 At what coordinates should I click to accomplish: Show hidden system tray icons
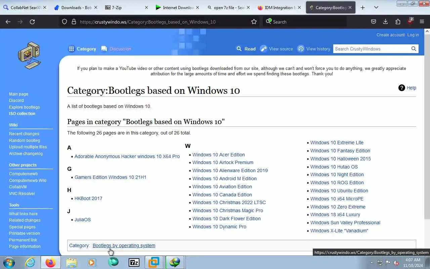pos(372,263)
